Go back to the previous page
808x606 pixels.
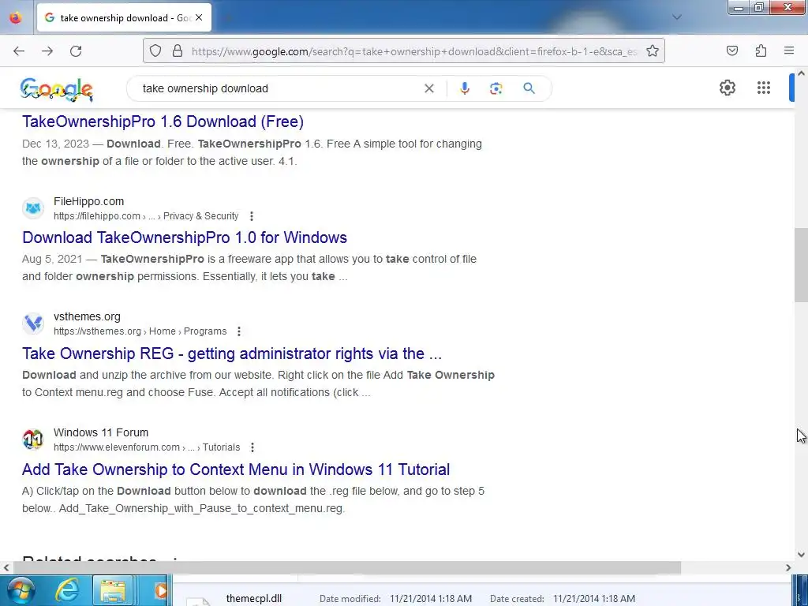tap(19, 51)
